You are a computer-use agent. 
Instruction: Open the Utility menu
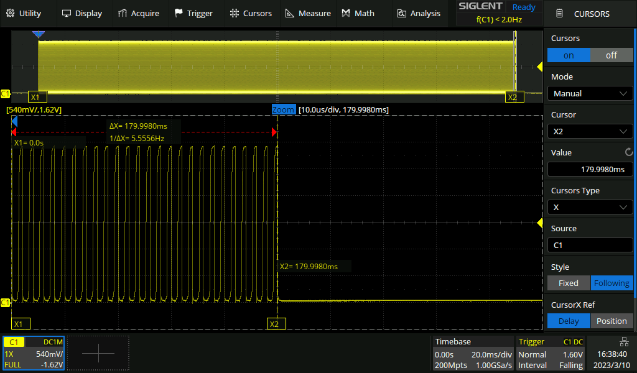click(x=24, y=14)
